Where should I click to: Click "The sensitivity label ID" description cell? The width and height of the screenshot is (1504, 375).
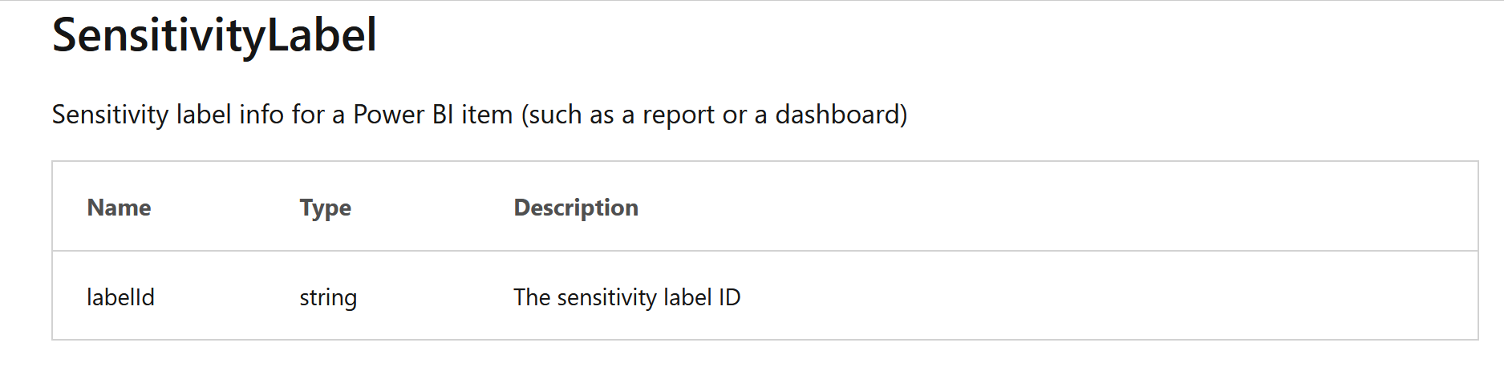(x=627, y=297)
